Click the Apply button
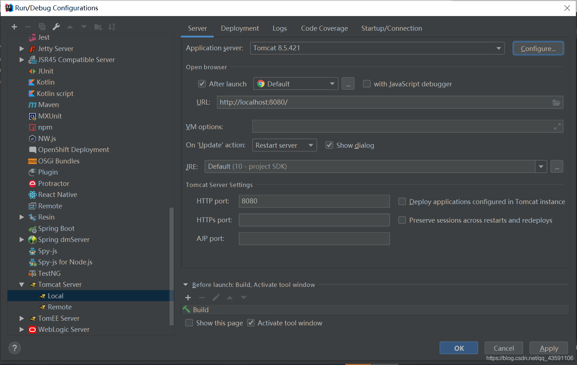577x365 pixels. [549, 348]
